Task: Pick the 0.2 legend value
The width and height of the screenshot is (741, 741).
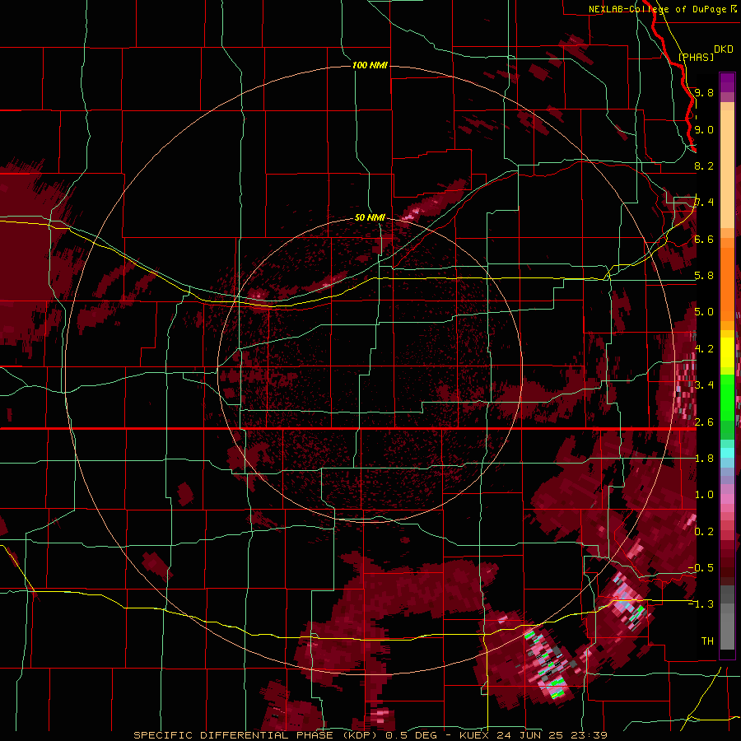Action: point(704,532)
